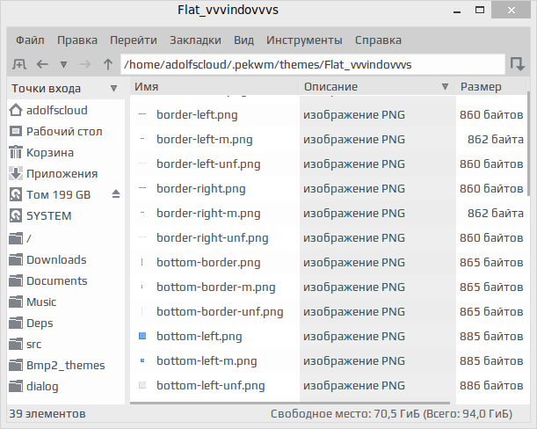Click border-left.png thumbnail icon
537x429 pixels.
pyautogui.click(x=142, y=114)
